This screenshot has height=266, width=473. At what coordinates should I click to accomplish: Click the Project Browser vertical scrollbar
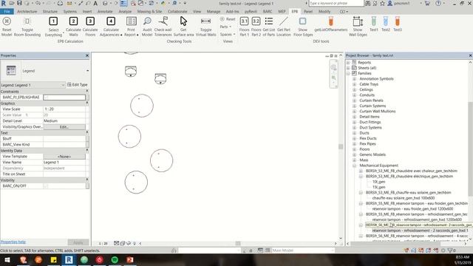pyautogui.click(x=470, y=149)
